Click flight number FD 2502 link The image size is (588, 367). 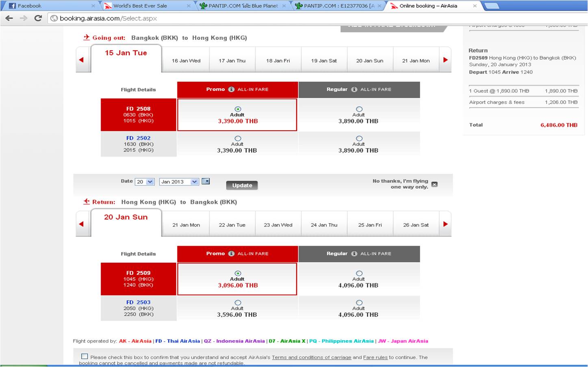point(138,138)
